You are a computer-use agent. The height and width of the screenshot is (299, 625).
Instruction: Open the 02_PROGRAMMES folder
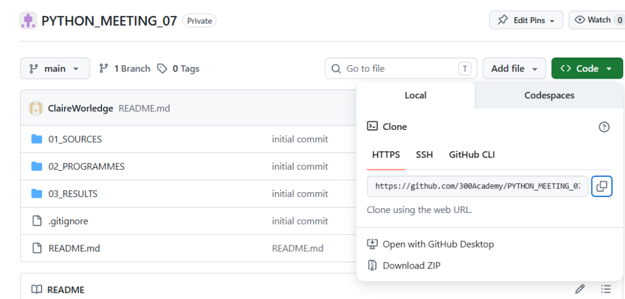click(87, 166)
